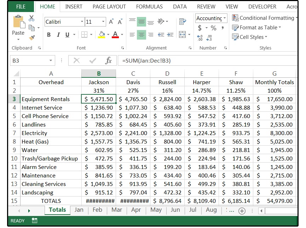Click the Wrap Text icon
306x228 pixels.
click(x=183, y=22)
